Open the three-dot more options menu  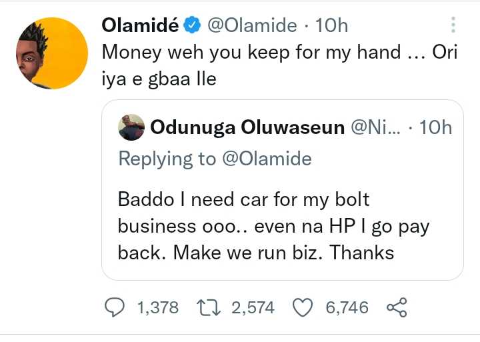[x=454, y=25]
